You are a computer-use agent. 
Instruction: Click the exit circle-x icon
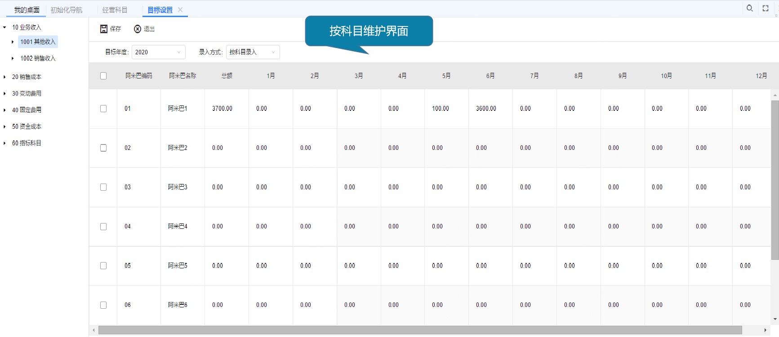tap(138, 29)
